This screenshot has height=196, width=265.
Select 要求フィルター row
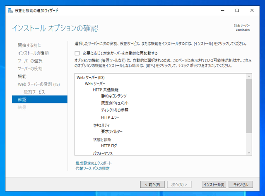pos(112,131)
